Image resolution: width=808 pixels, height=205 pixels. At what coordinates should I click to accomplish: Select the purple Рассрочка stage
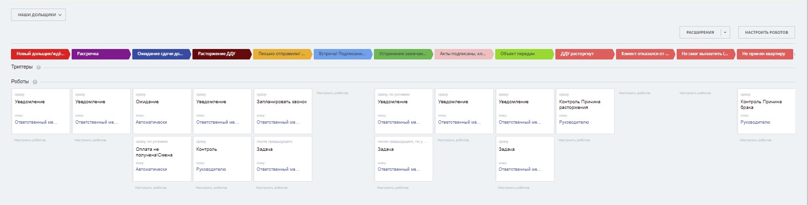(x=100, y=54)
